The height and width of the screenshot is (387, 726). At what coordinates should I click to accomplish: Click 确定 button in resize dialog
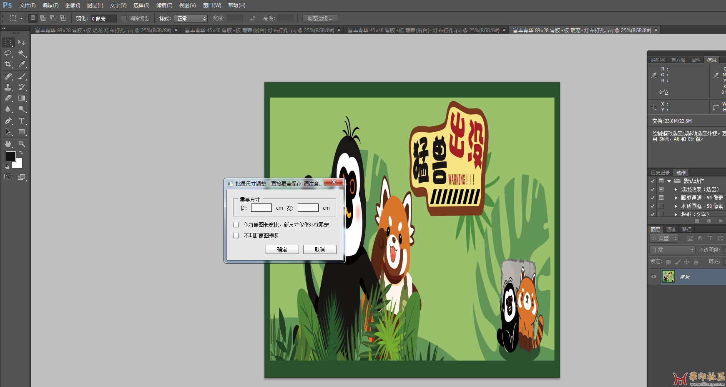tap(282, 249)
